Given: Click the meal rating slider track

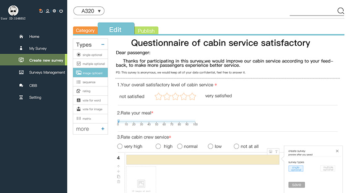Looking at the screenshot, I should (x=156, y=121).
